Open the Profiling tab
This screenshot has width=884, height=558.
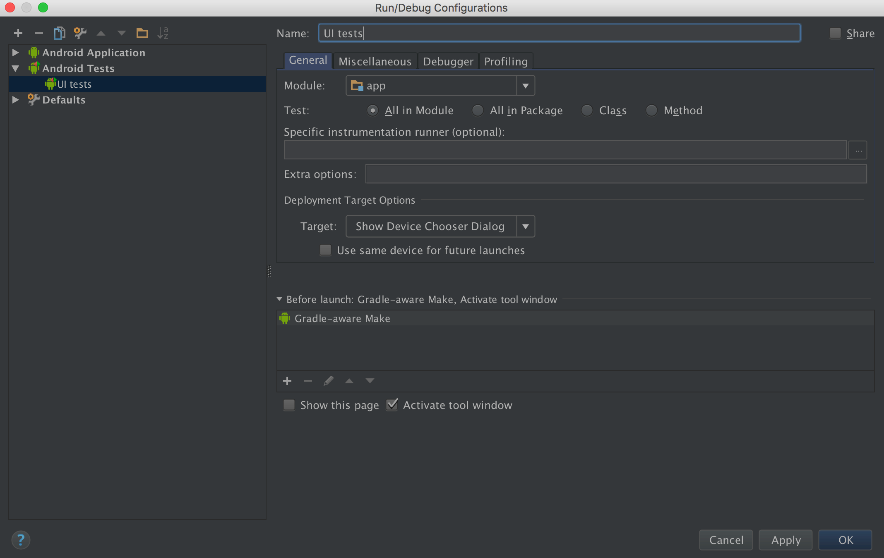[506, 61]
